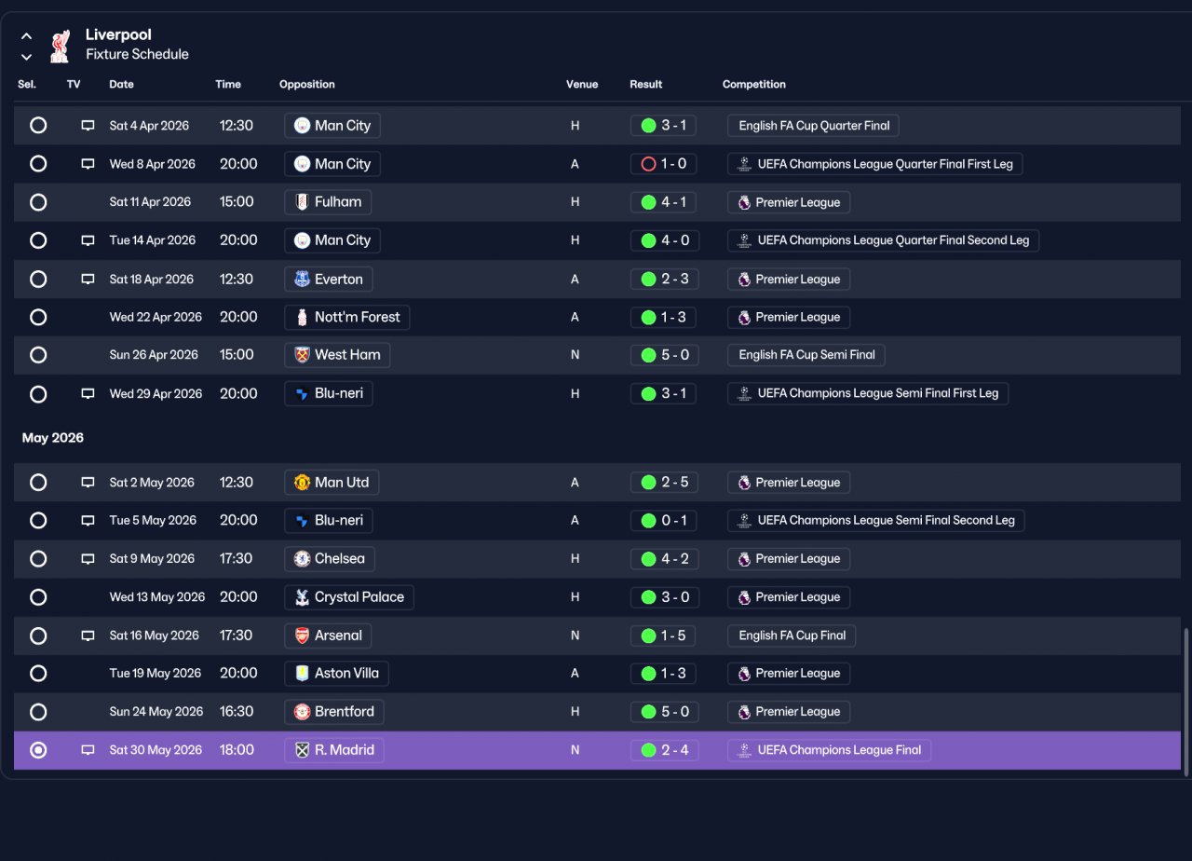This screenshot has width=1192, height=861.
Task: Open the Brentford opposition button
Action: coord(333,712)
